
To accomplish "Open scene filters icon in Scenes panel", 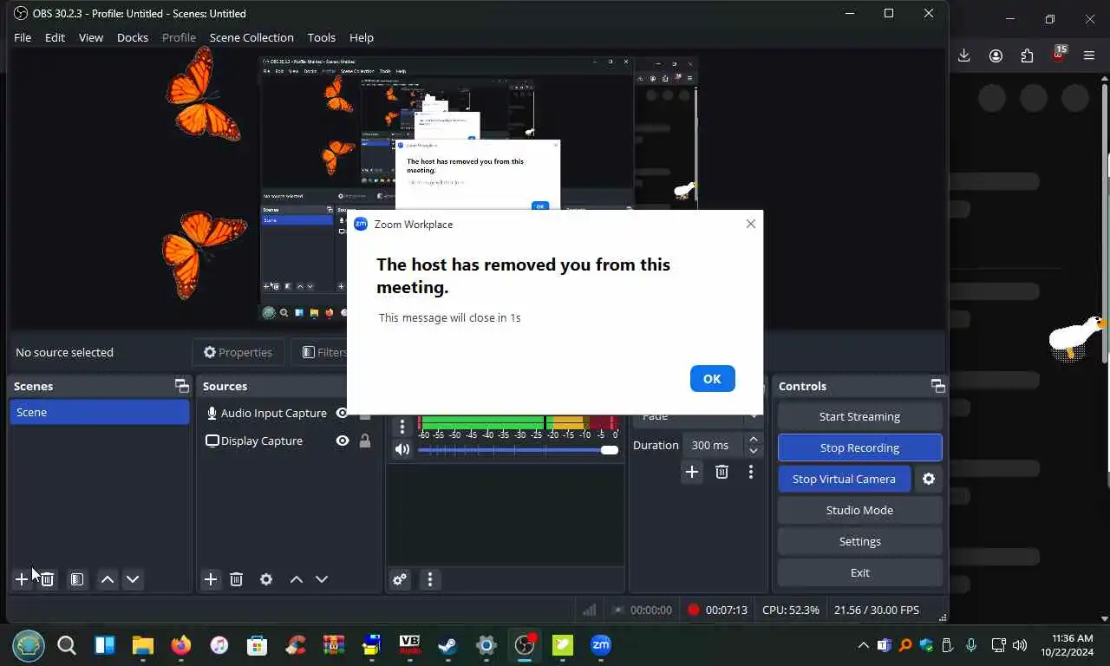I will click(77, 579).
